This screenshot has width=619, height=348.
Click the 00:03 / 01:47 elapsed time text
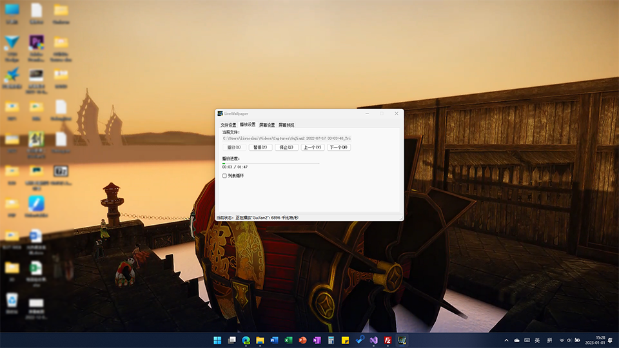pos(235,167)
